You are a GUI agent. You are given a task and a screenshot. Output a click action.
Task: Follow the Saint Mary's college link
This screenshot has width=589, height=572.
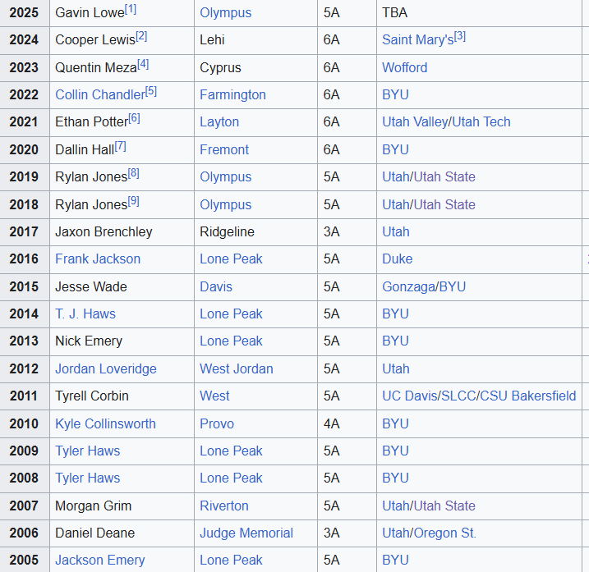tap(417, 39)
